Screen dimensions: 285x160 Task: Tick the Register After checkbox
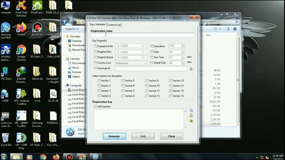95,52
